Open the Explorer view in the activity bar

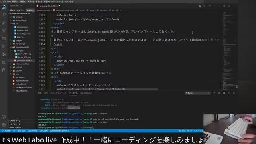pos(4,7)
